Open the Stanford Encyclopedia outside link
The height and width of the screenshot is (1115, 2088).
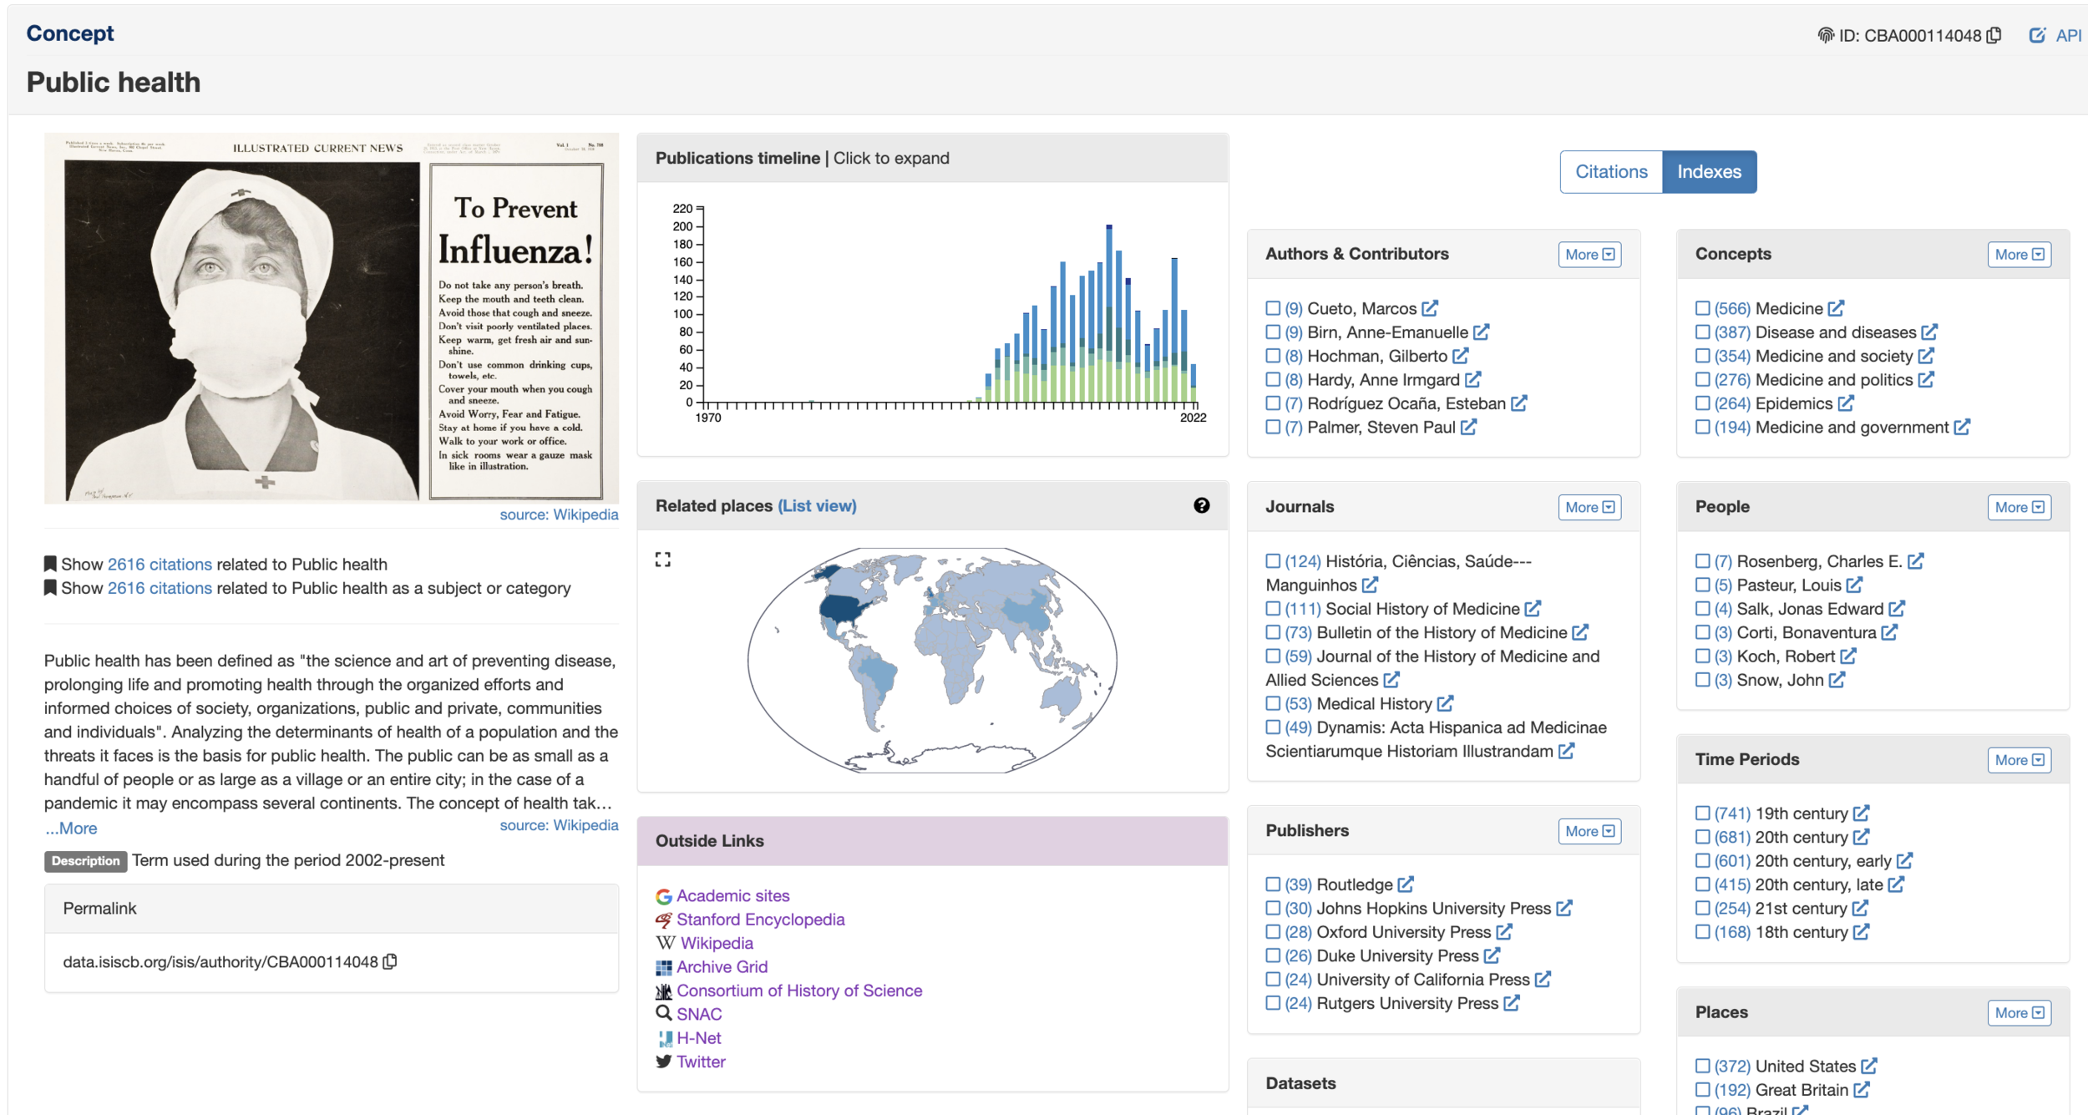pyautogui.click(x=760, y=919)
